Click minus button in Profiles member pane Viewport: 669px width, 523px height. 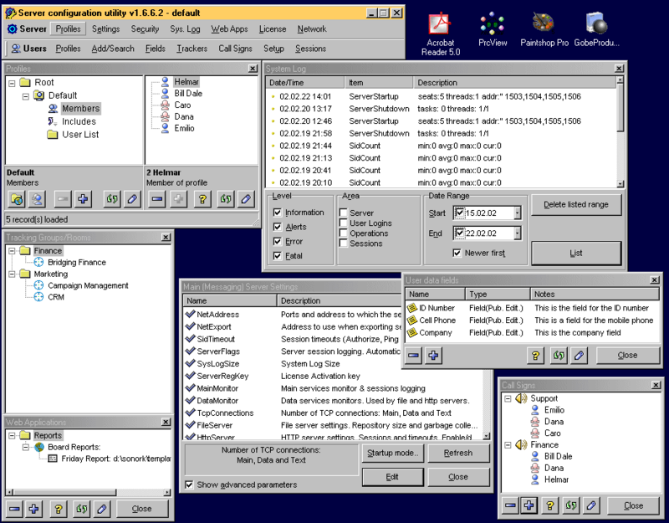tap(157, 199)
